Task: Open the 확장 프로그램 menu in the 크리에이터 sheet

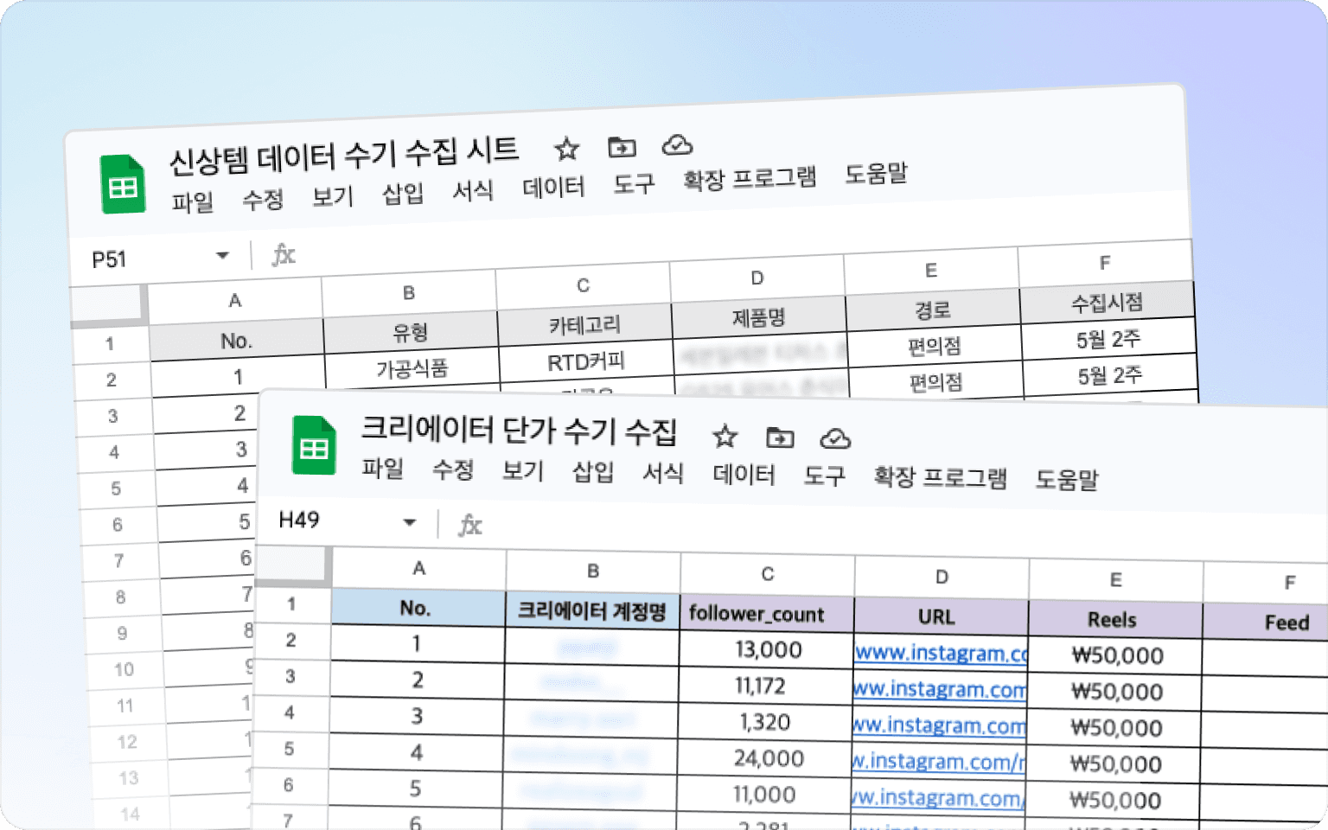Action: (x=940, y=477)
